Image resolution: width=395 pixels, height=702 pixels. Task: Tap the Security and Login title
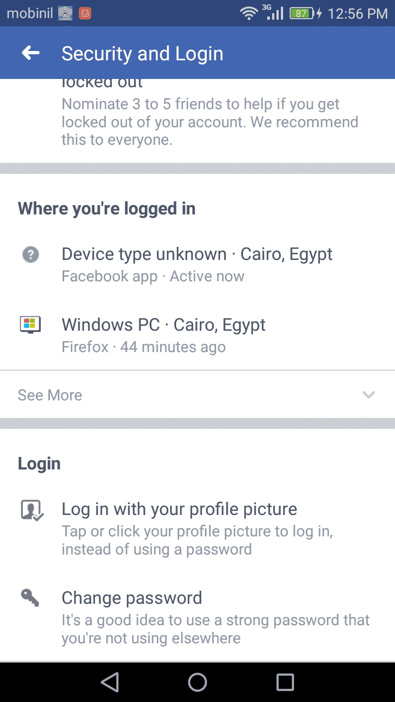coord(142,54)
